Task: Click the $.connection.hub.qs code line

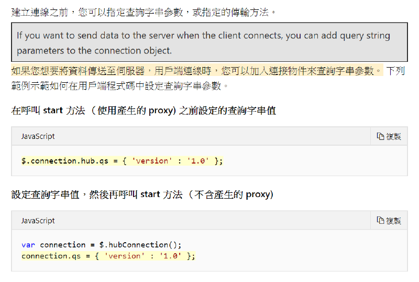Action: click(122, 161)
